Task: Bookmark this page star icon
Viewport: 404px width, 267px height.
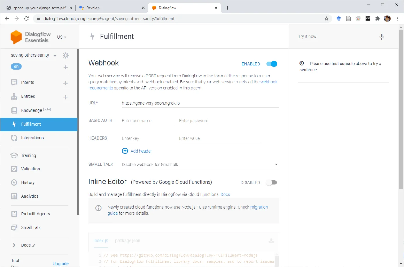Action: point(327,19)
